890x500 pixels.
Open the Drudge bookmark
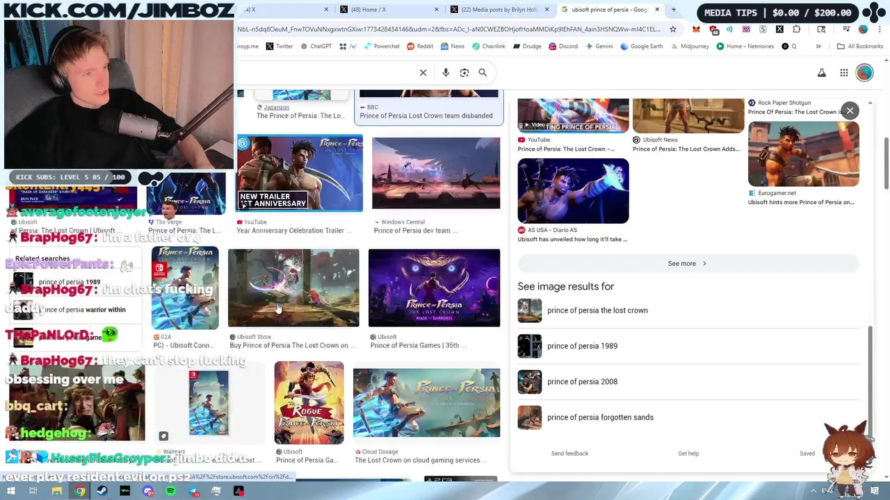(526, 47)
